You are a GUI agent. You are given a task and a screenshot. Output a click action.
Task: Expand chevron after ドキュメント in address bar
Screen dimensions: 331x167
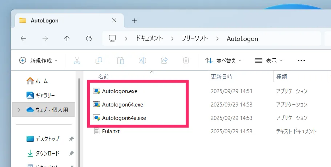pos(172,39)
